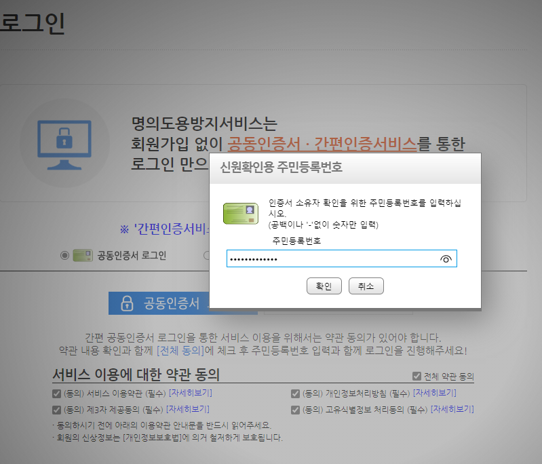
Task: Focus the 주민등록번호 input field
Action: [341, 258]
